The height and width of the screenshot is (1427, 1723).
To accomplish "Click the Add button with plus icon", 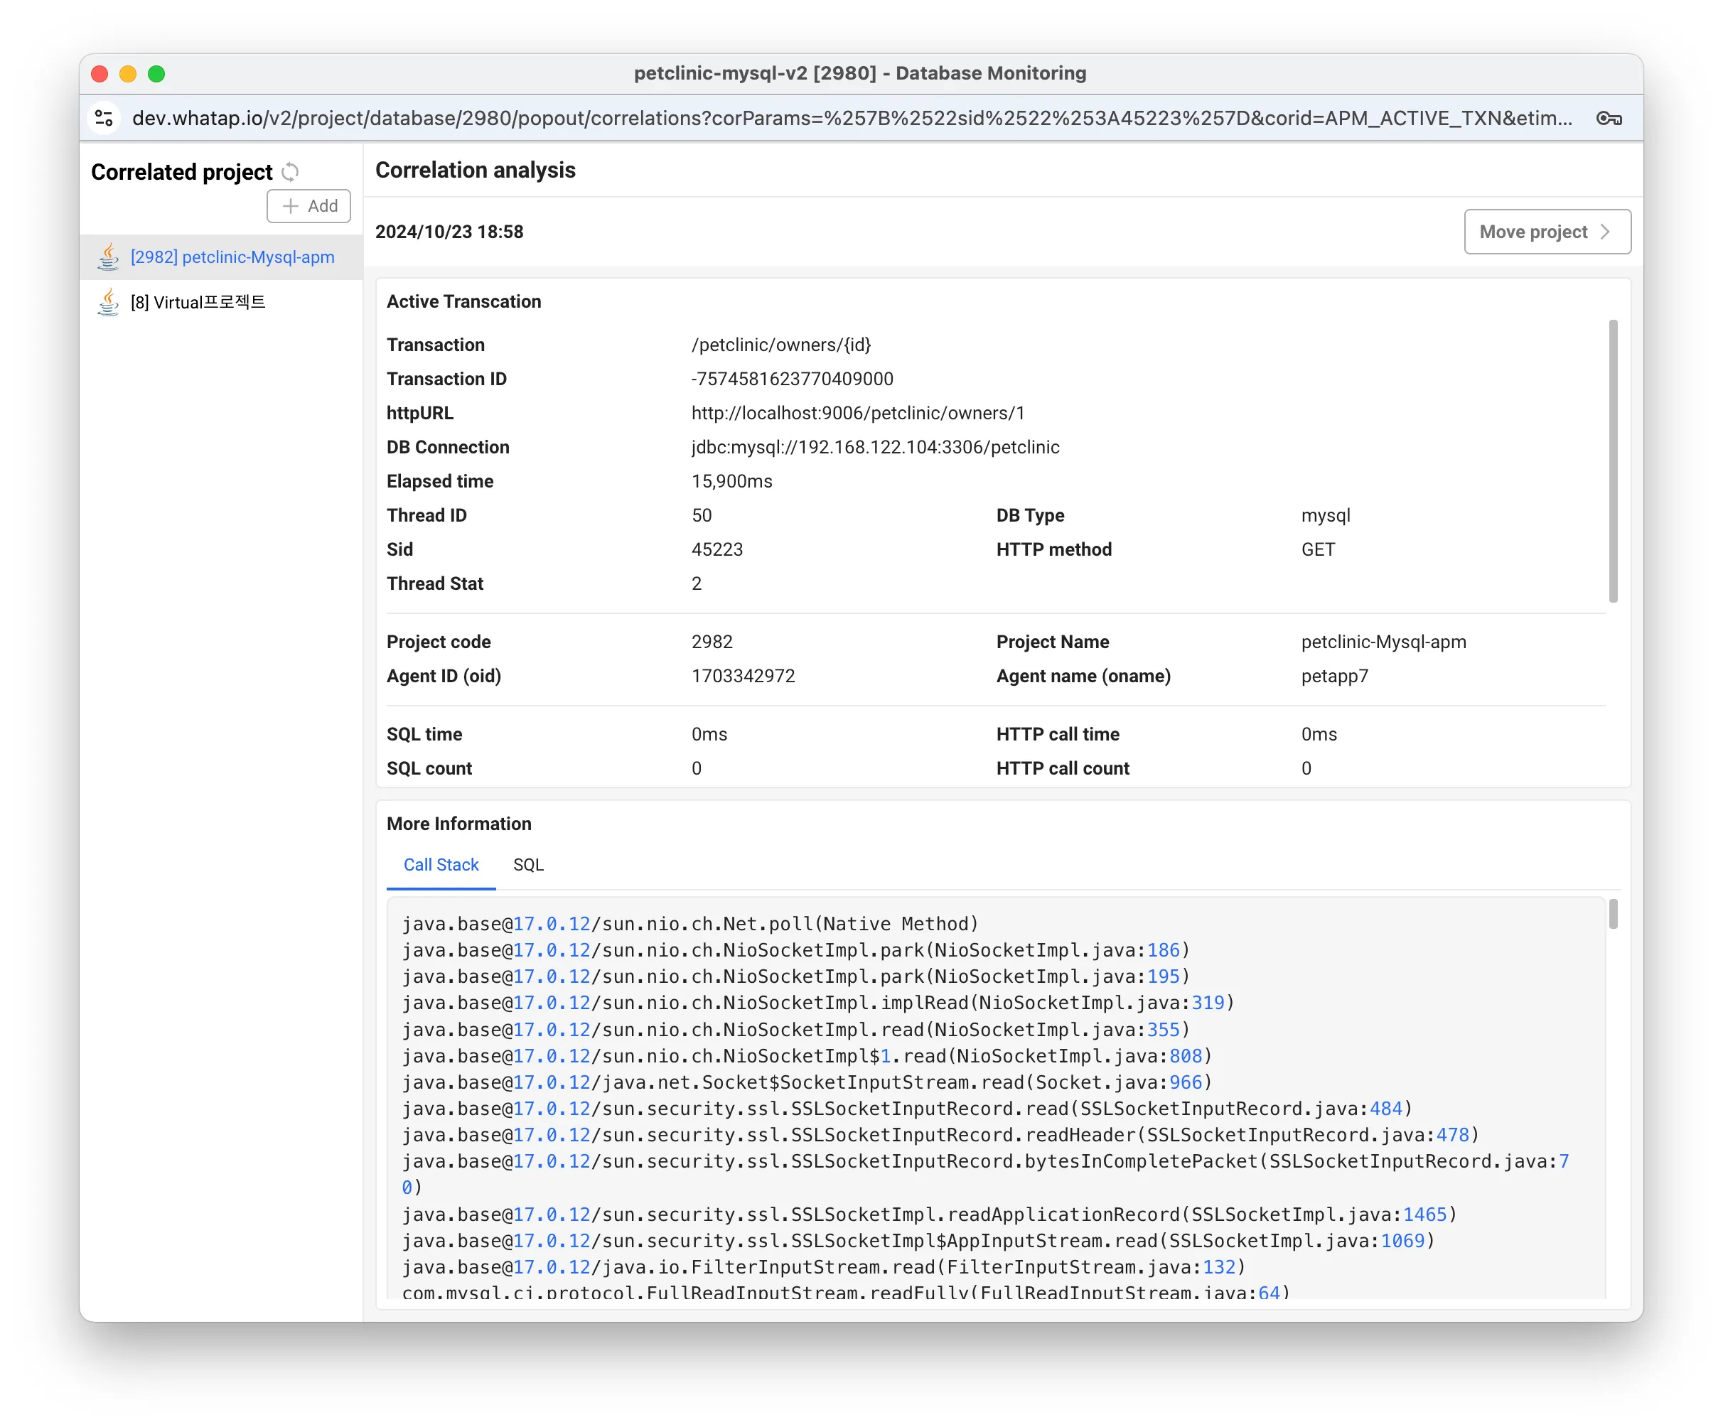I will (308, 206).
